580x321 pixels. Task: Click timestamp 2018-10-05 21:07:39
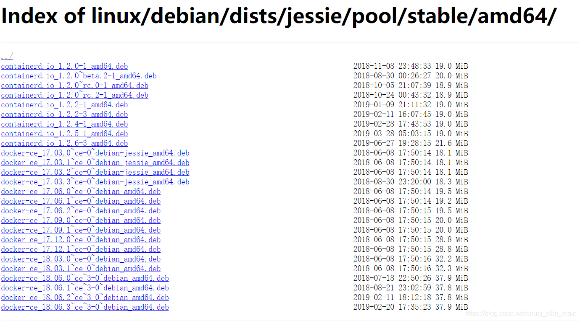[392, 85]
